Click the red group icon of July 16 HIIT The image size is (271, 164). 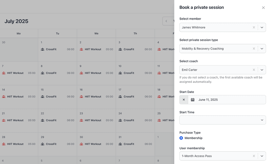(81, 97)
